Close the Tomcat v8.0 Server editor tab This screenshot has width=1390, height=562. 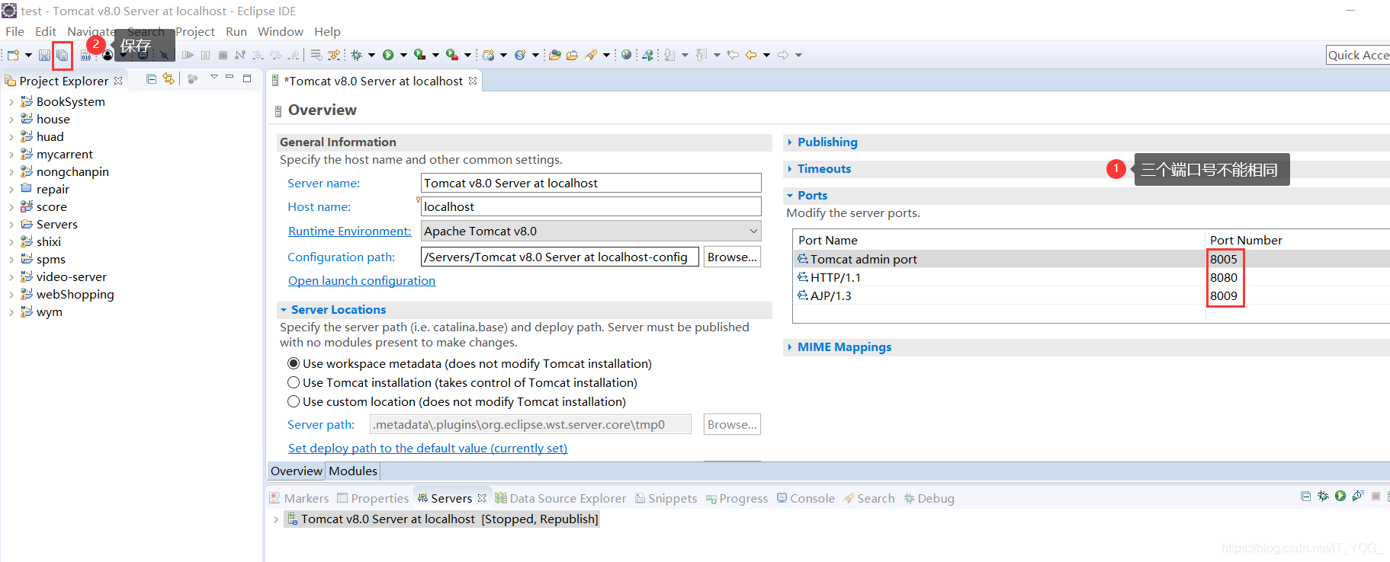click(x=473, y=81)
